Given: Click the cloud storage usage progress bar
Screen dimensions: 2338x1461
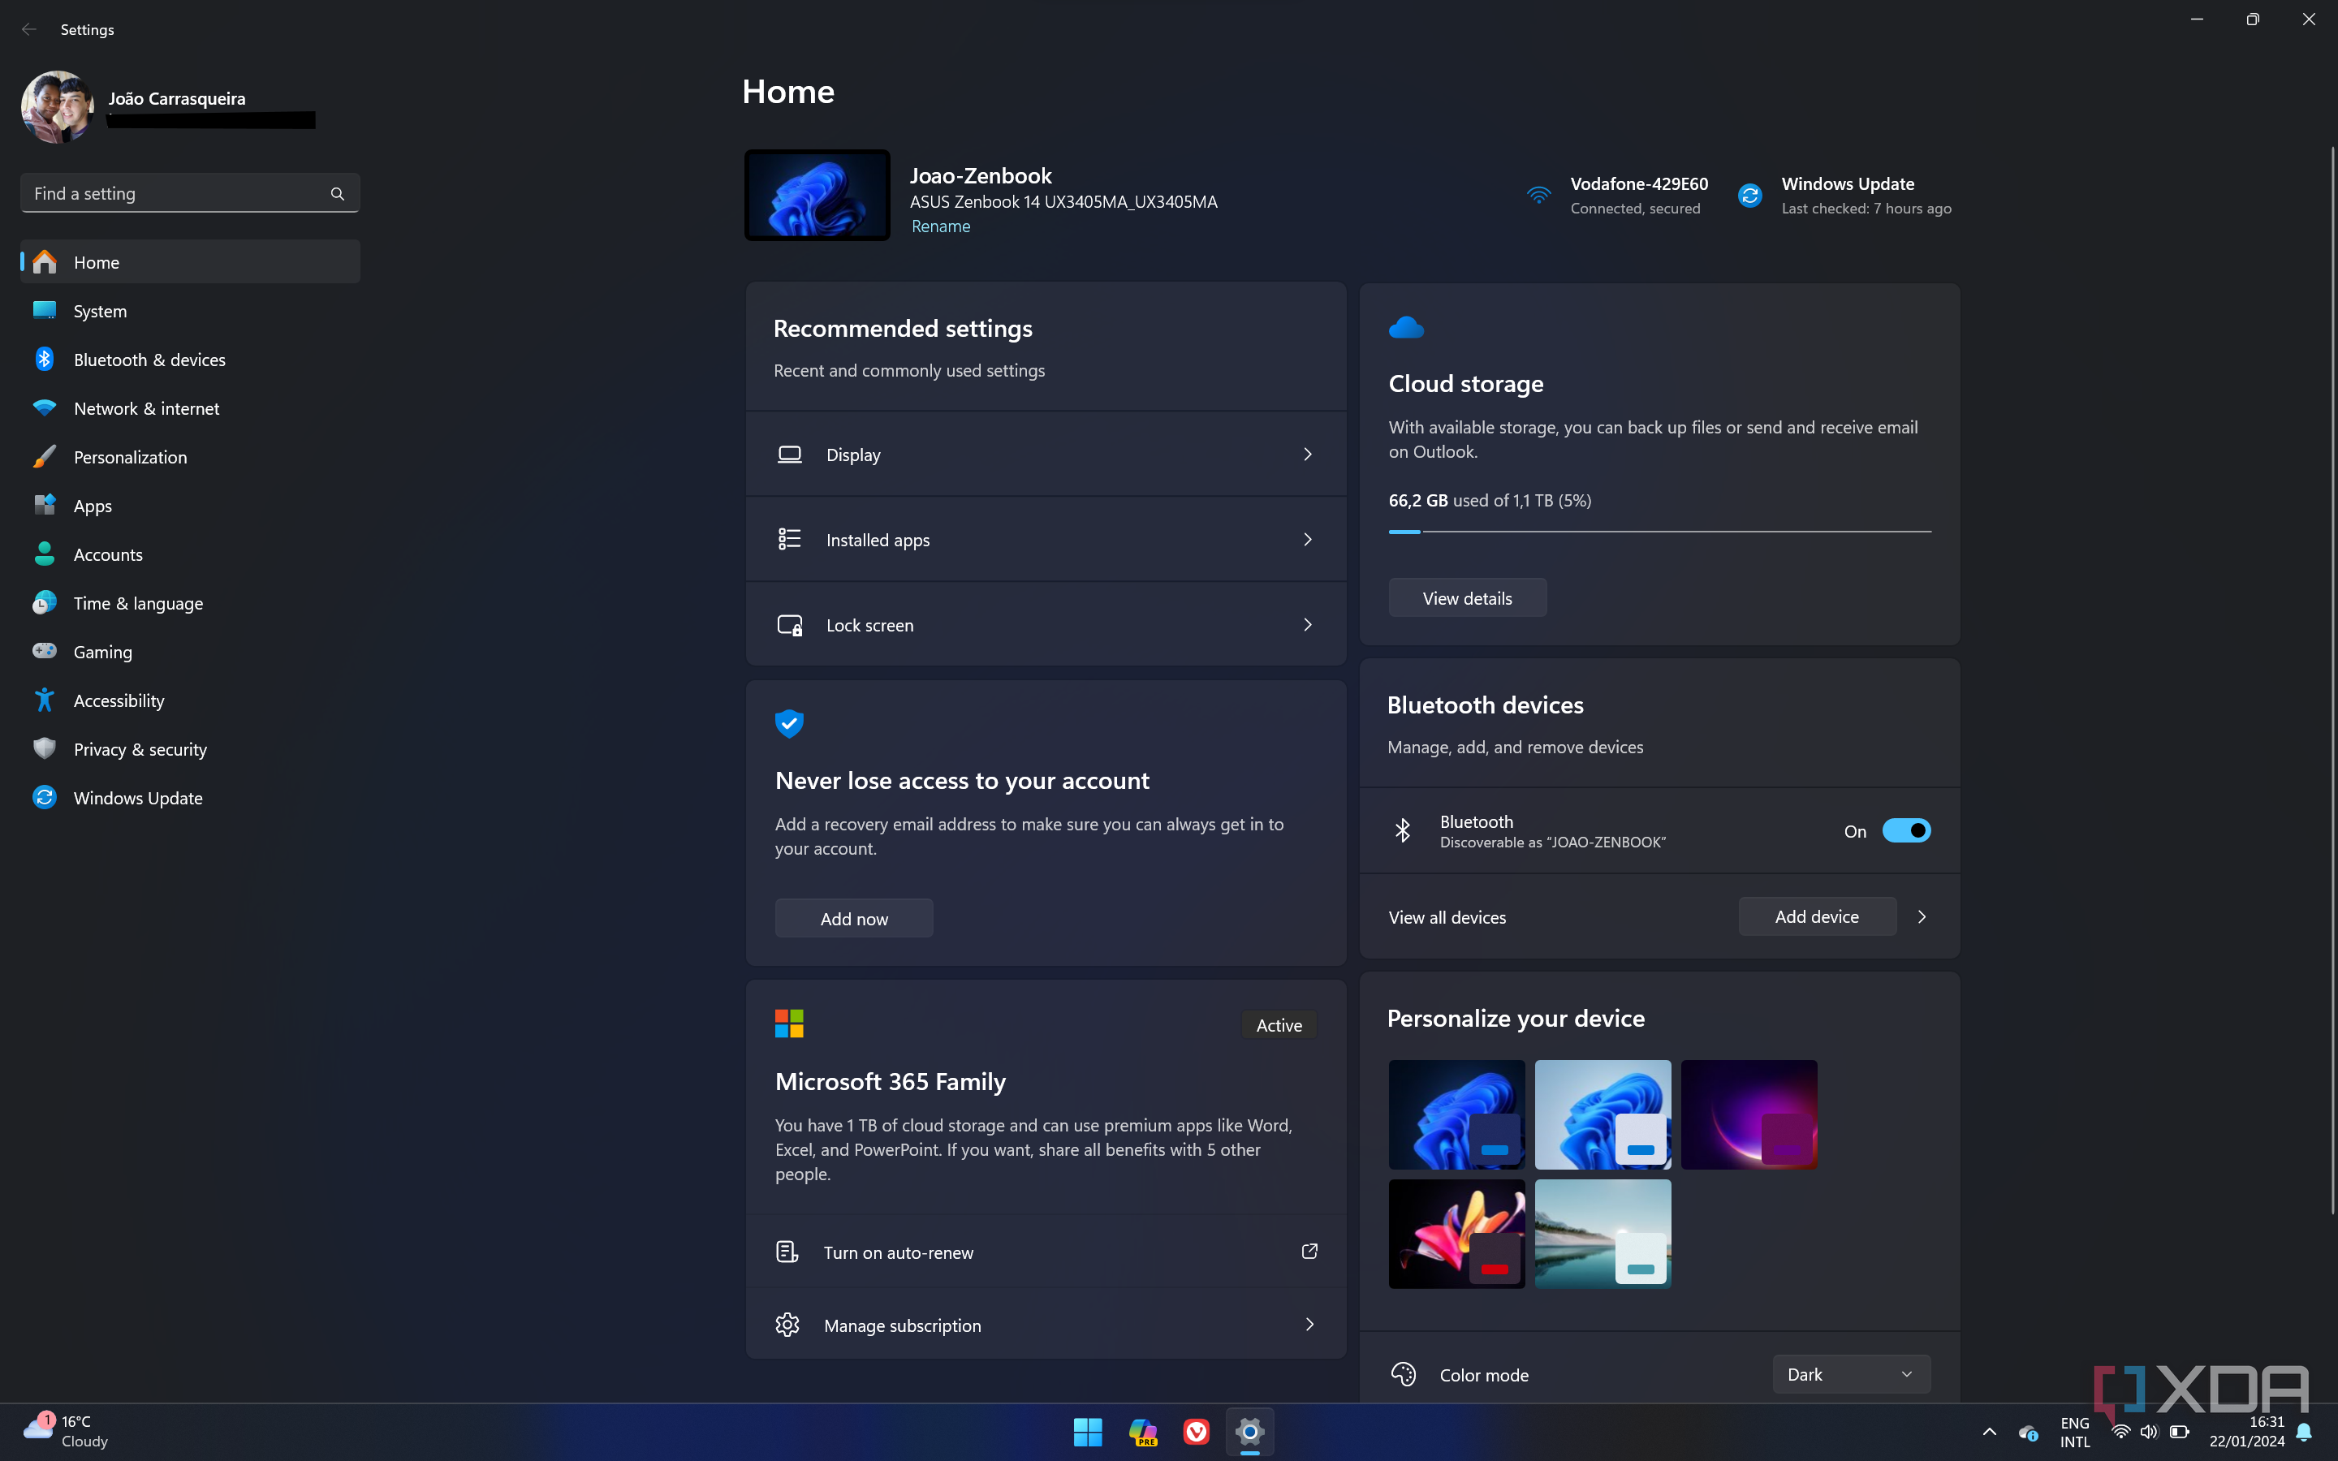Looking at the screenshot, I should [x=1660, y=532].
